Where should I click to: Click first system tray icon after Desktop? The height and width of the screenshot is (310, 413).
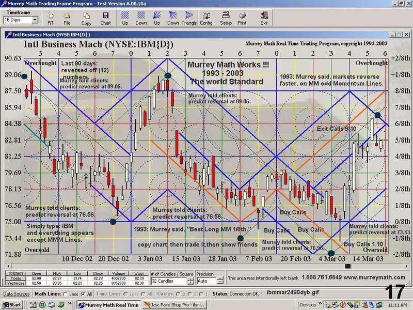tap(328, 305)
